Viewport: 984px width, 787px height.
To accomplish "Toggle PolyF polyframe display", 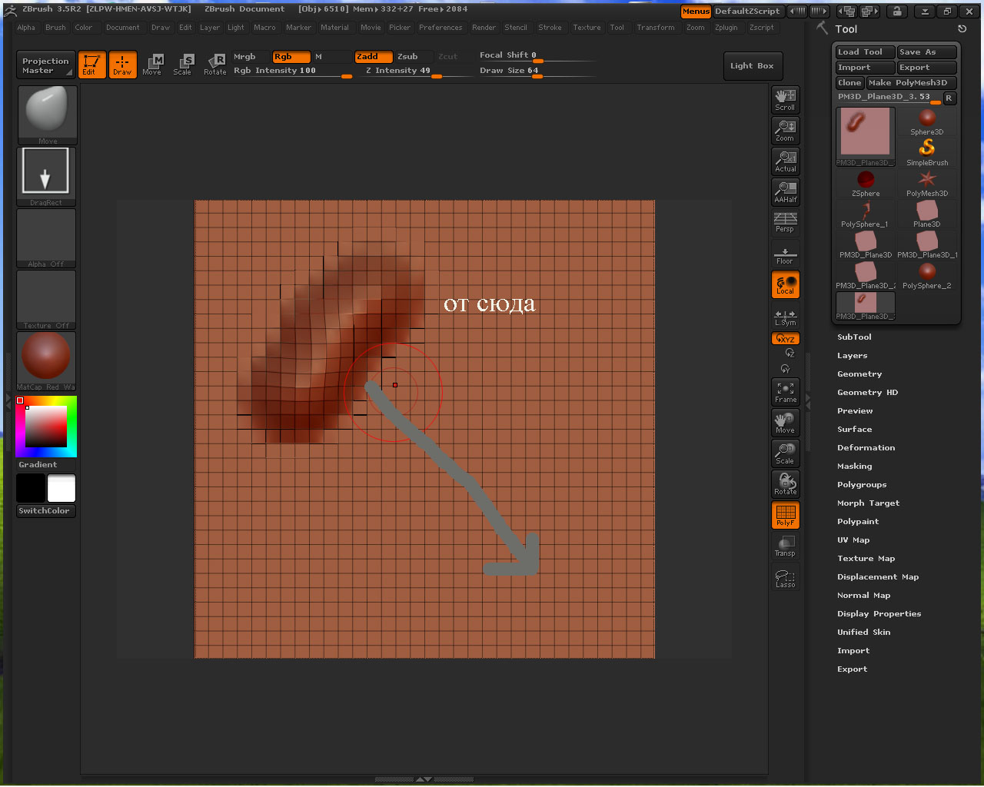I will [x=786, y=515].
